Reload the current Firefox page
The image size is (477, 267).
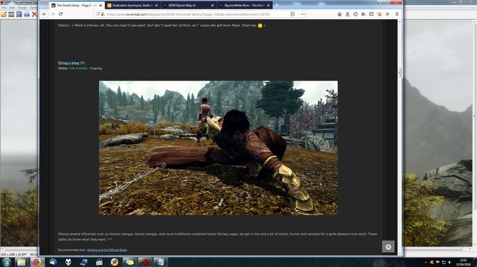coord(60,14)
